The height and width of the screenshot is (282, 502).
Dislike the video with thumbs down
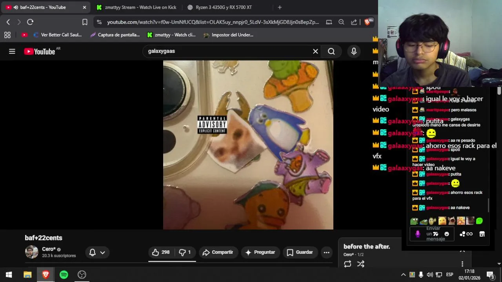point(185,252)
